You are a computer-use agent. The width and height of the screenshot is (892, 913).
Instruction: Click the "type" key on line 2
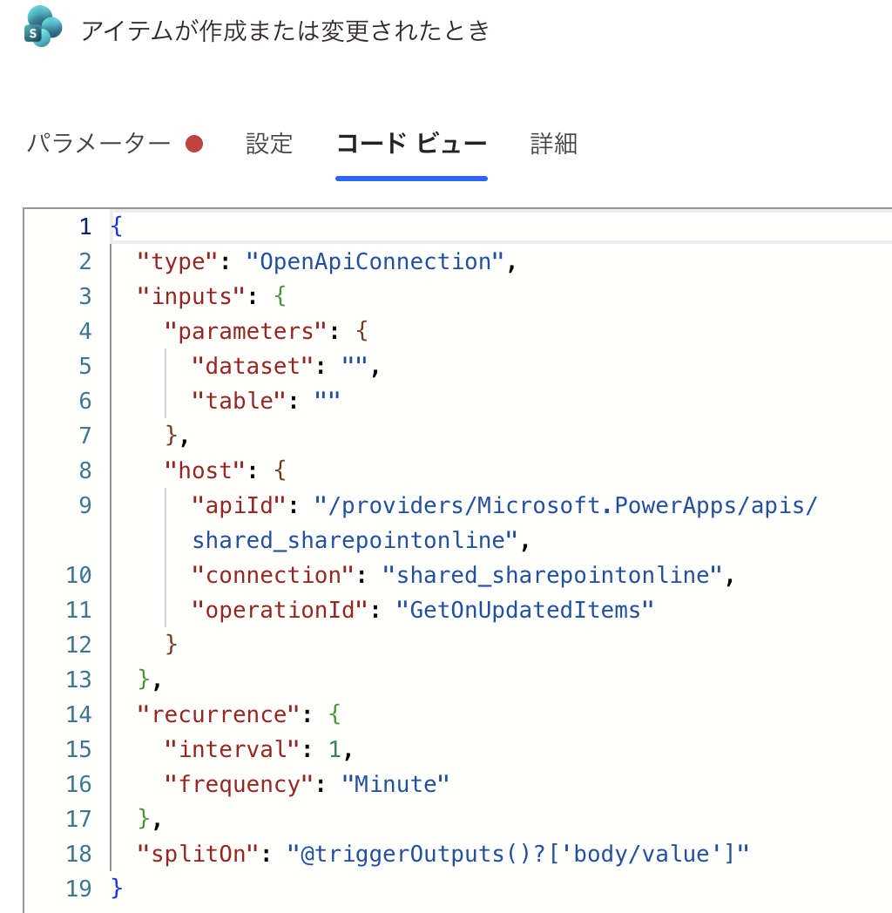[177, 261]
